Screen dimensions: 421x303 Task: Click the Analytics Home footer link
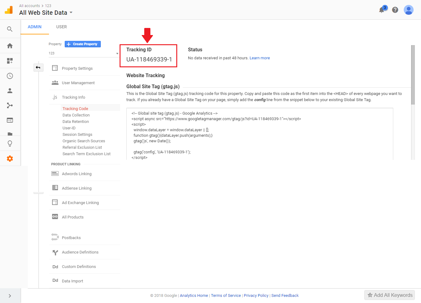tap(194, 295)
